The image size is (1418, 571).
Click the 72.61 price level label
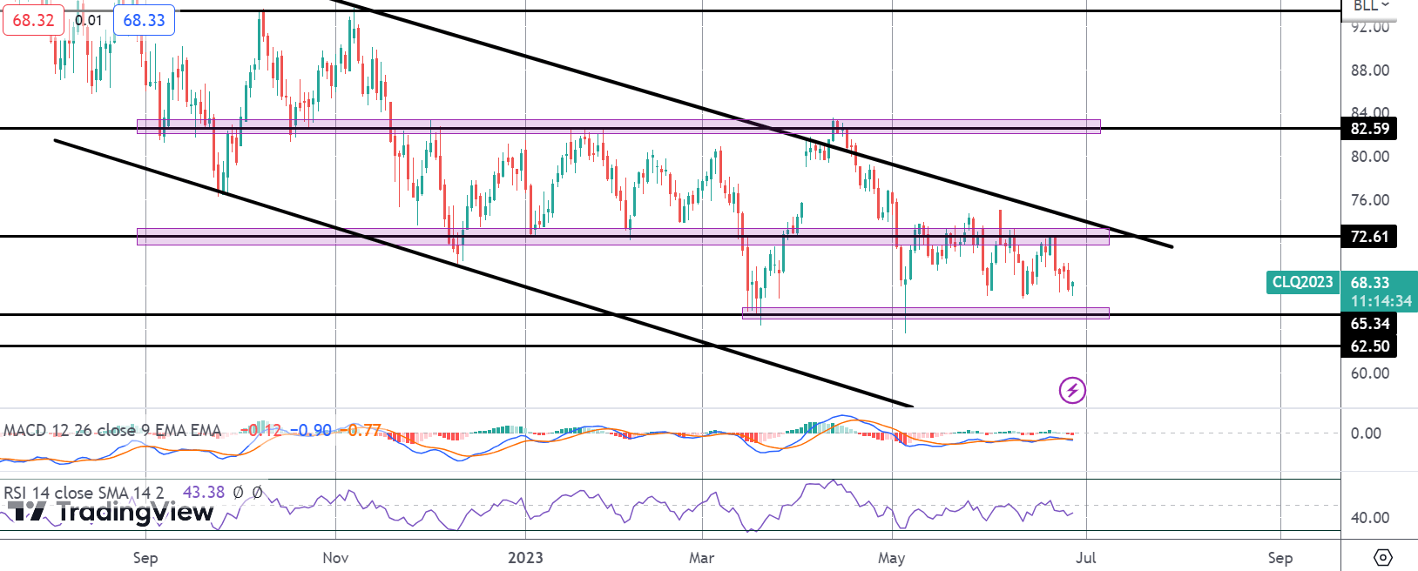pos(1370,237)
